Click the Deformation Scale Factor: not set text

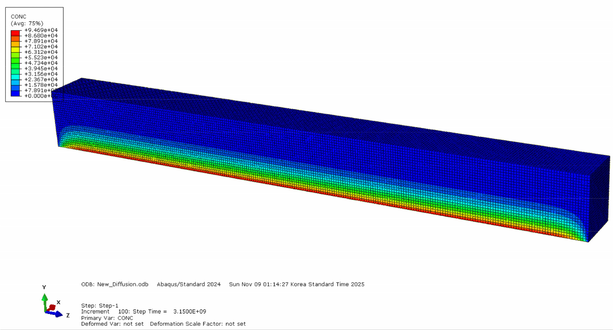198,324
